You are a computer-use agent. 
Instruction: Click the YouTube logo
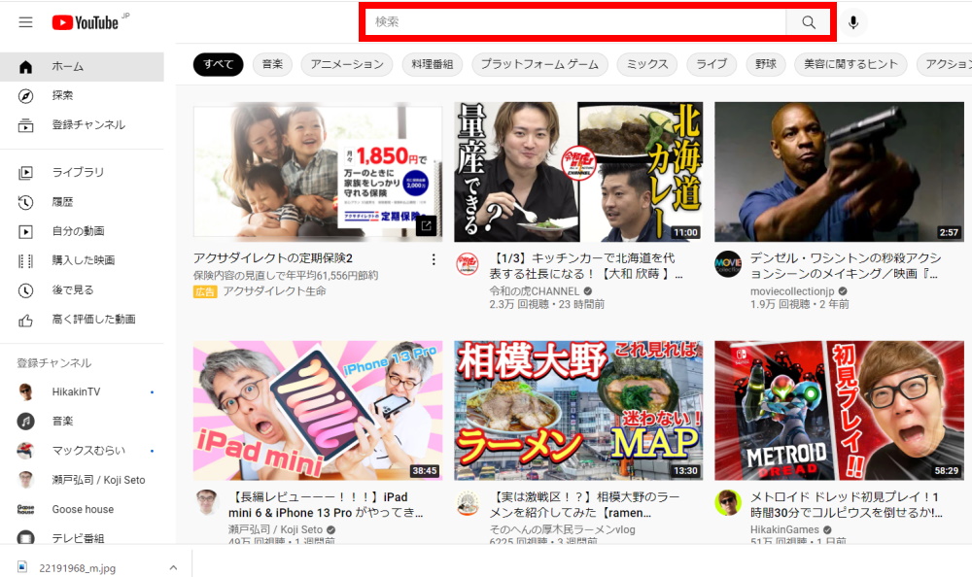click(85, 23)
